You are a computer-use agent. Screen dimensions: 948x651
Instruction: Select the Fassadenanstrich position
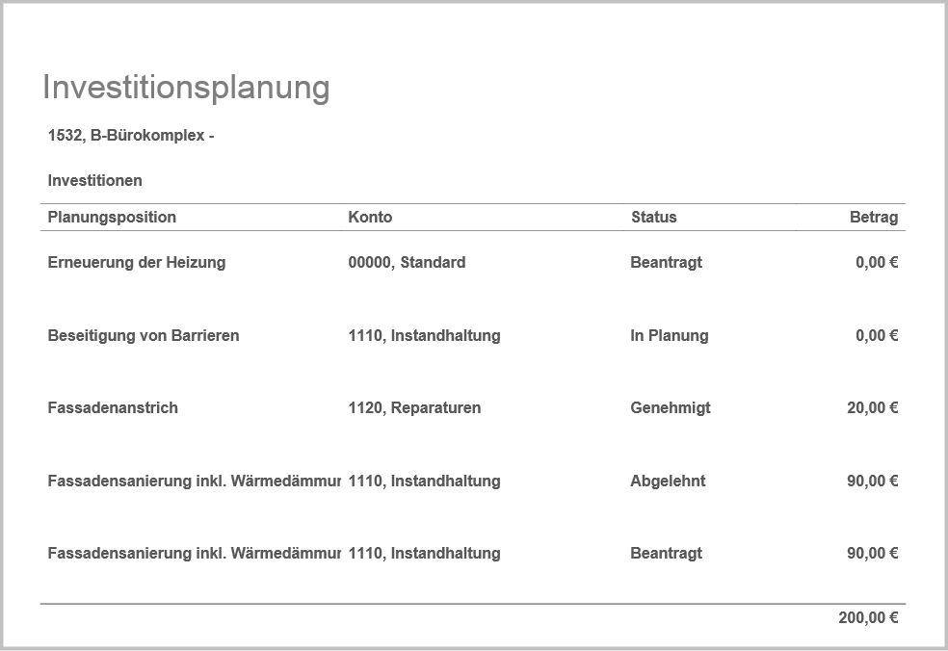tap(113, 408)
